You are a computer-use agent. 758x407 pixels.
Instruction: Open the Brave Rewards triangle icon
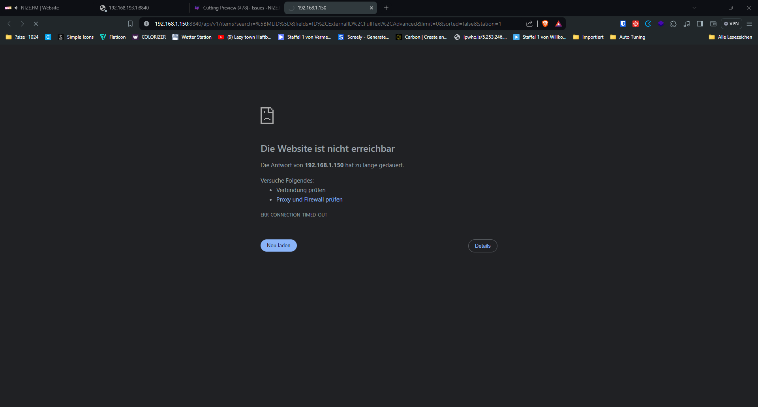558,24
